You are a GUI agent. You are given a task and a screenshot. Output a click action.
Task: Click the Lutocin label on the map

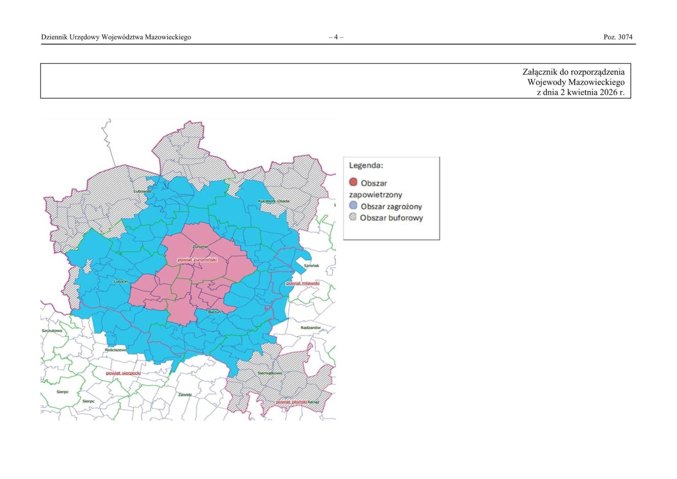click(x=121, y=281)
